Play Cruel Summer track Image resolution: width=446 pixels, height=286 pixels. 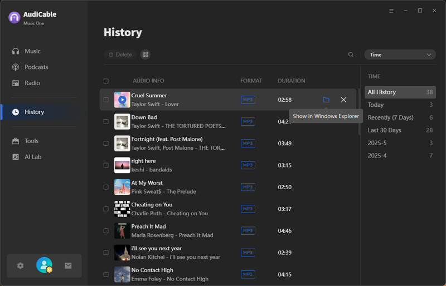pos(122,100)
